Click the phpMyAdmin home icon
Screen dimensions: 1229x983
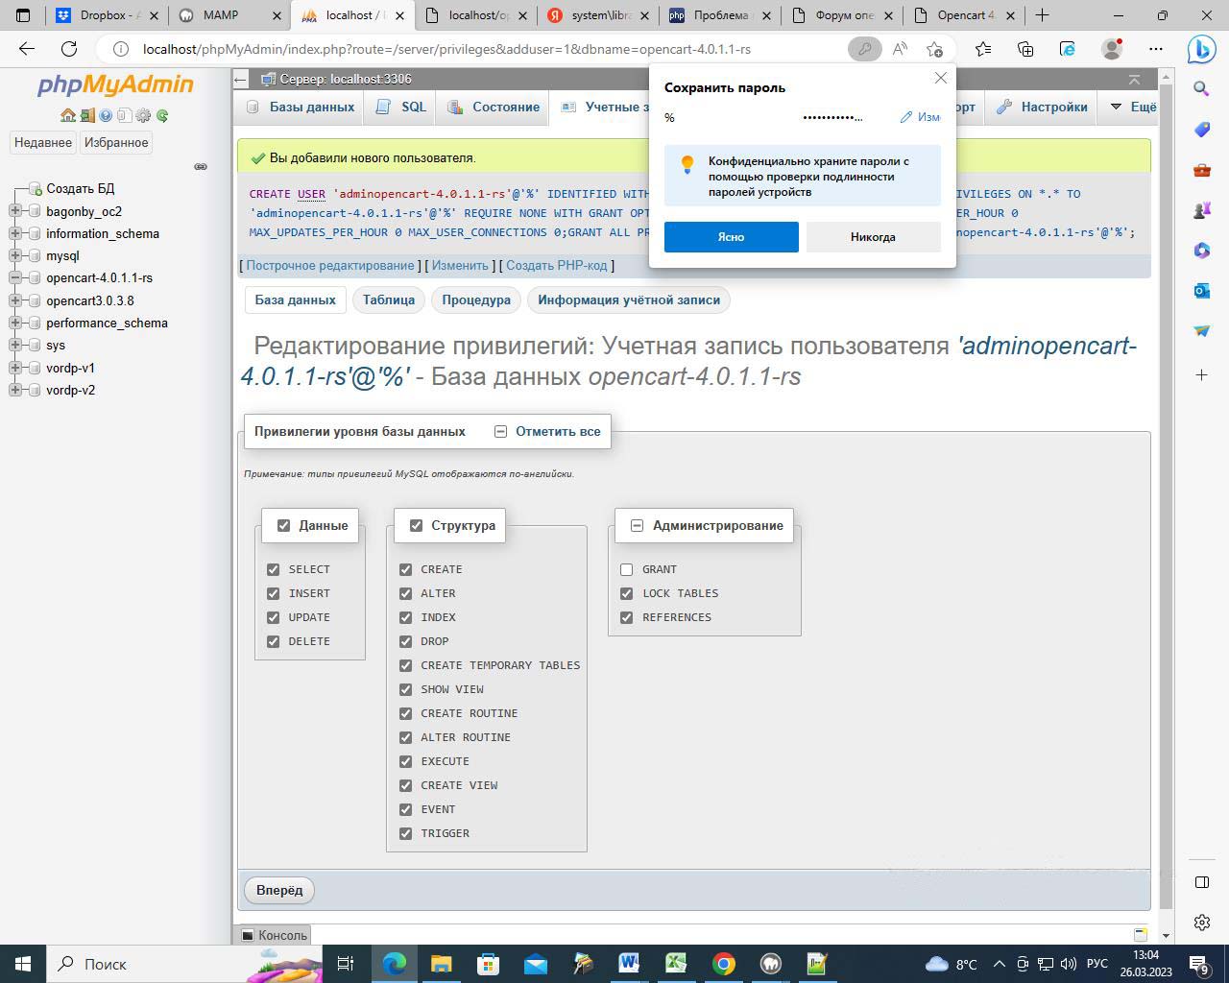pos(67,115)
